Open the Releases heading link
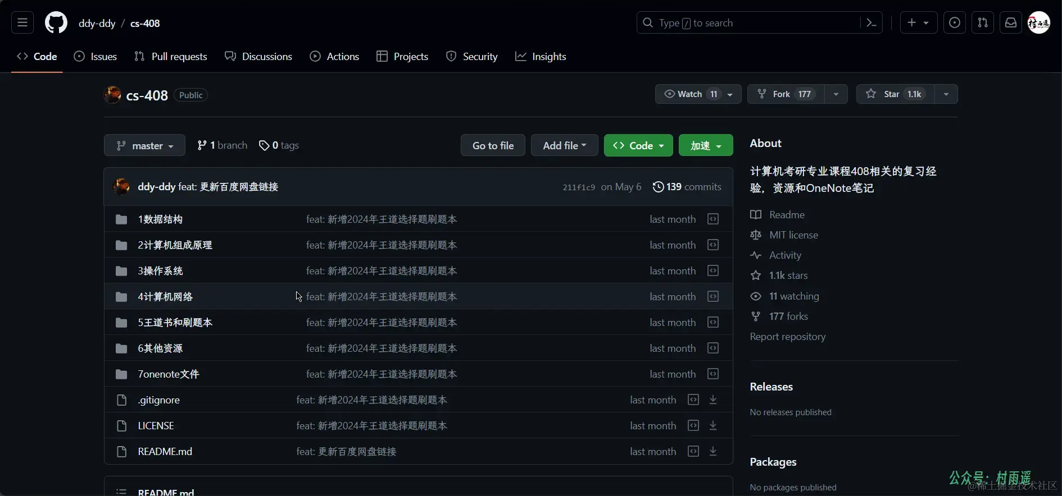 [x=771, y=387]
